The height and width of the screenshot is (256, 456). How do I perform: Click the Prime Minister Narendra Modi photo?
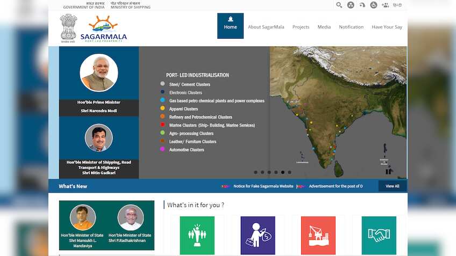(x=99, y=72)
